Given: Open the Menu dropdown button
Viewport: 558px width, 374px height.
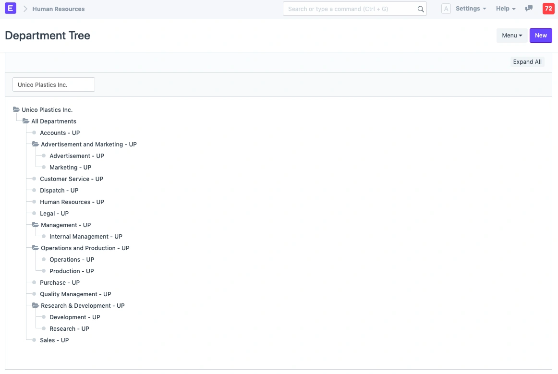Looking at the screenshot, I should point(511,36).
